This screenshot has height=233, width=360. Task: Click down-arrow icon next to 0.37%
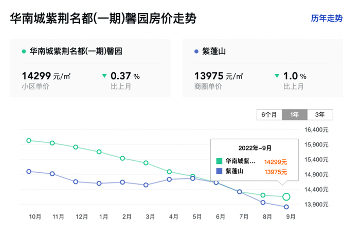(x=104, y=75)
